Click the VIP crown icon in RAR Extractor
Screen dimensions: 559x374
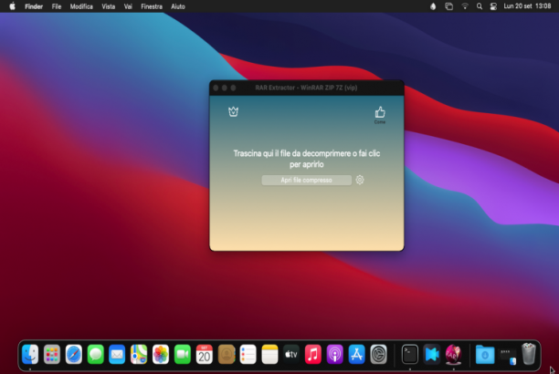(233, 111)
